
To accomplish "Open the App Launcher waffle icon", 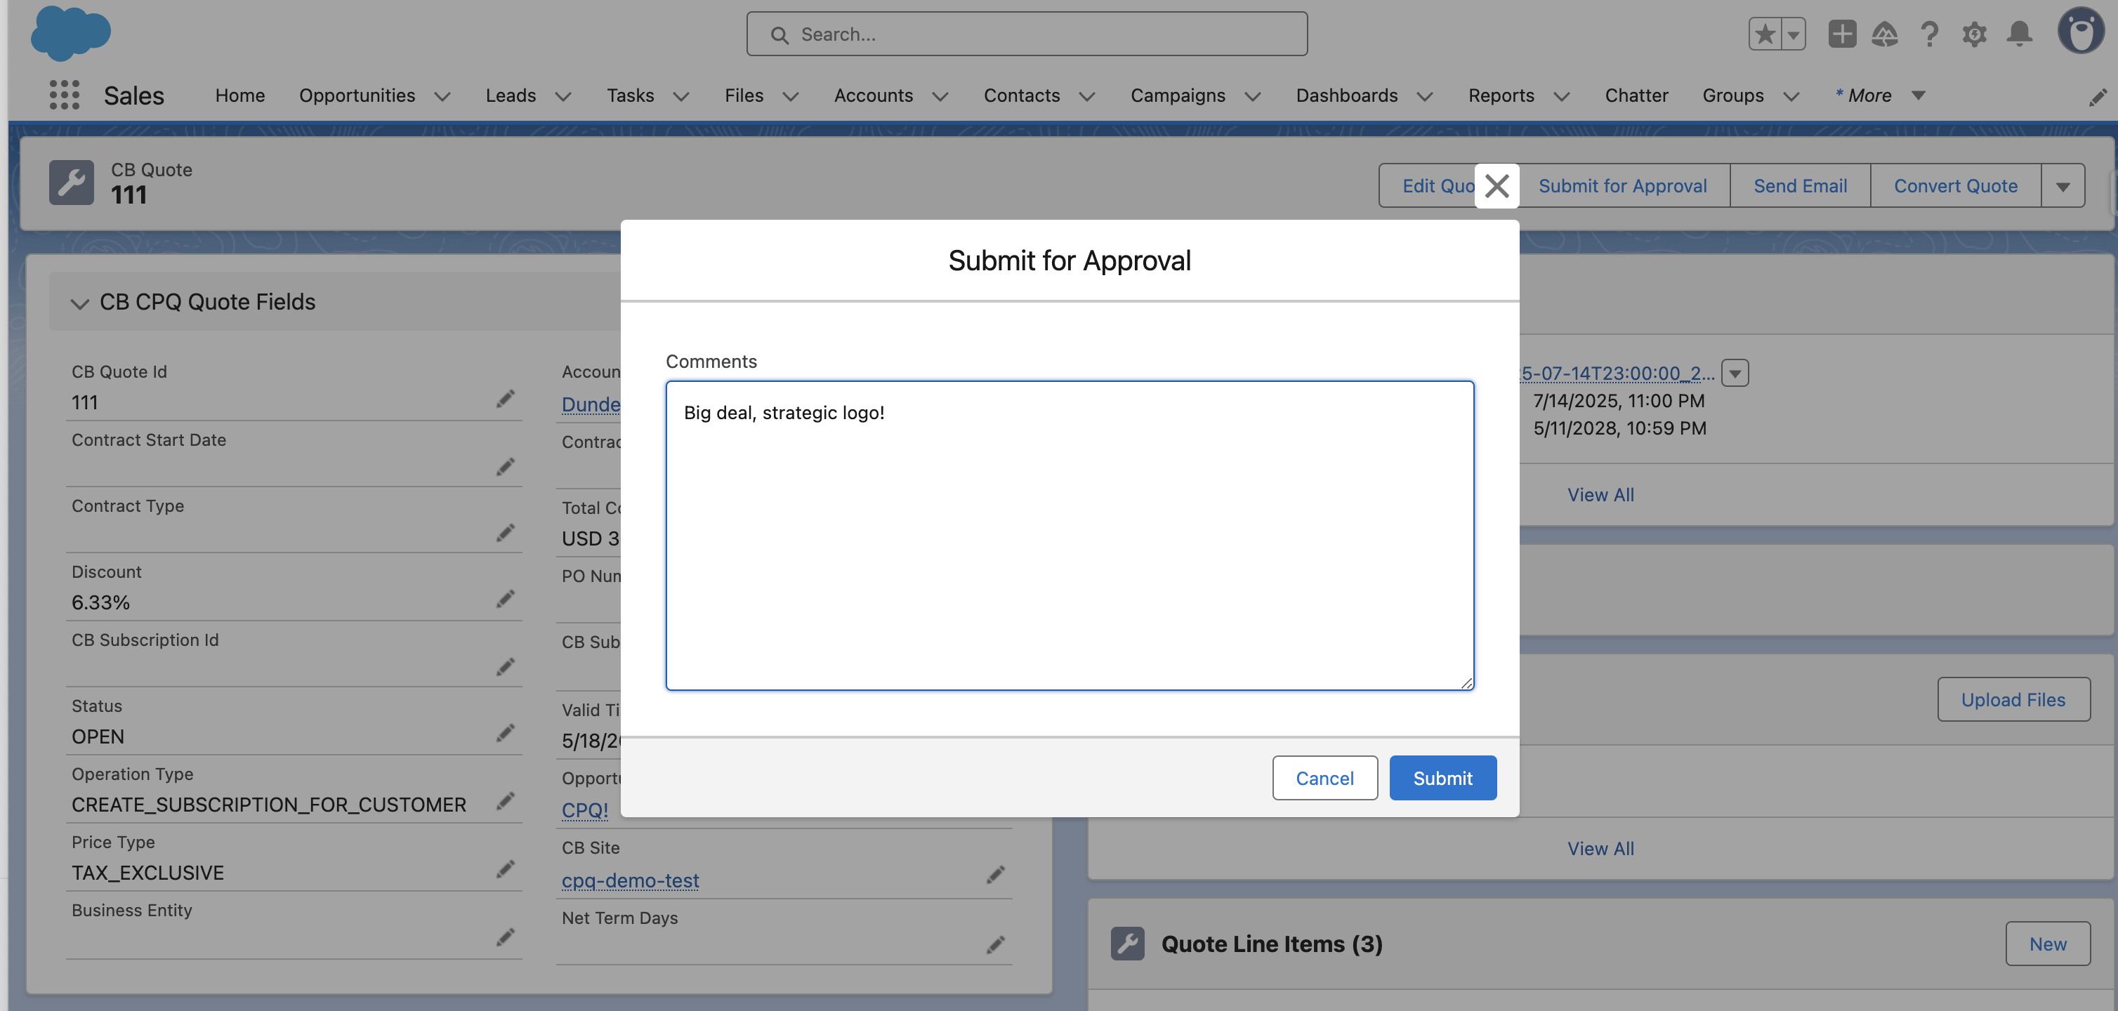I will 63,95.
